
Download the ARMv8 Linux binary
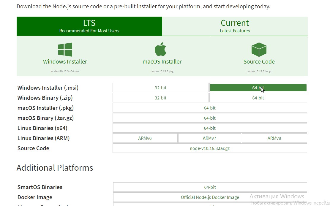point(274,138)
